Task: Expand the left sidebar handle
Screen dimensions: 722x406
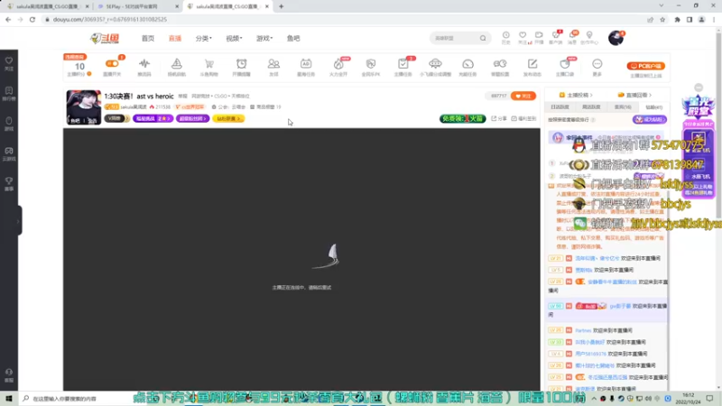Action: click(x=18, y=221)
